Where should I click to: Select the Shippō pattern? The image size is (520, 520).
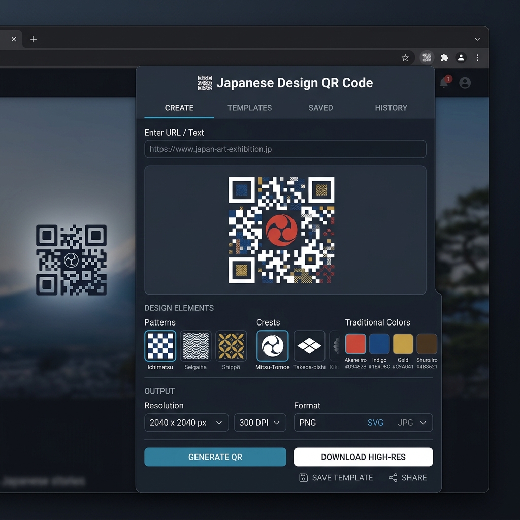(x=231, y=345)
